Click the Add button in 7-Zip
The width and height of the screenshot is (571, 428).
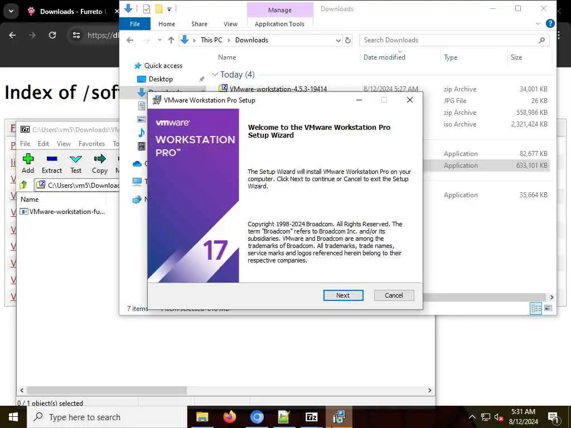(28, 163)
